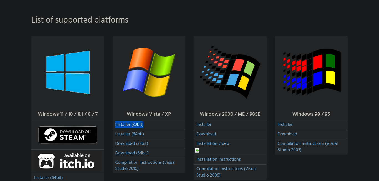Open the Installer link for Windows 2000

[x=204, y=125]
